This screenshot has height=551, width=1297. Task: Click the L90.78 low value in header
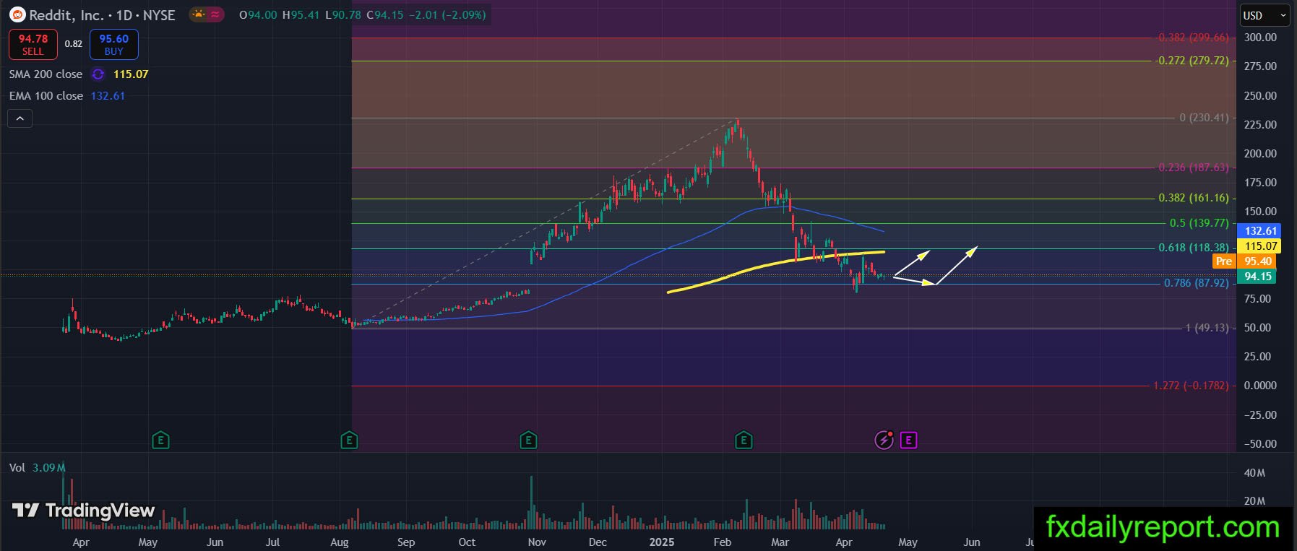coord(344,14)
